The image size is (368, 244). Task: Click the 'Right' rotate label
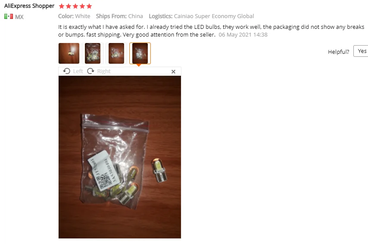(x=104, y=71)
